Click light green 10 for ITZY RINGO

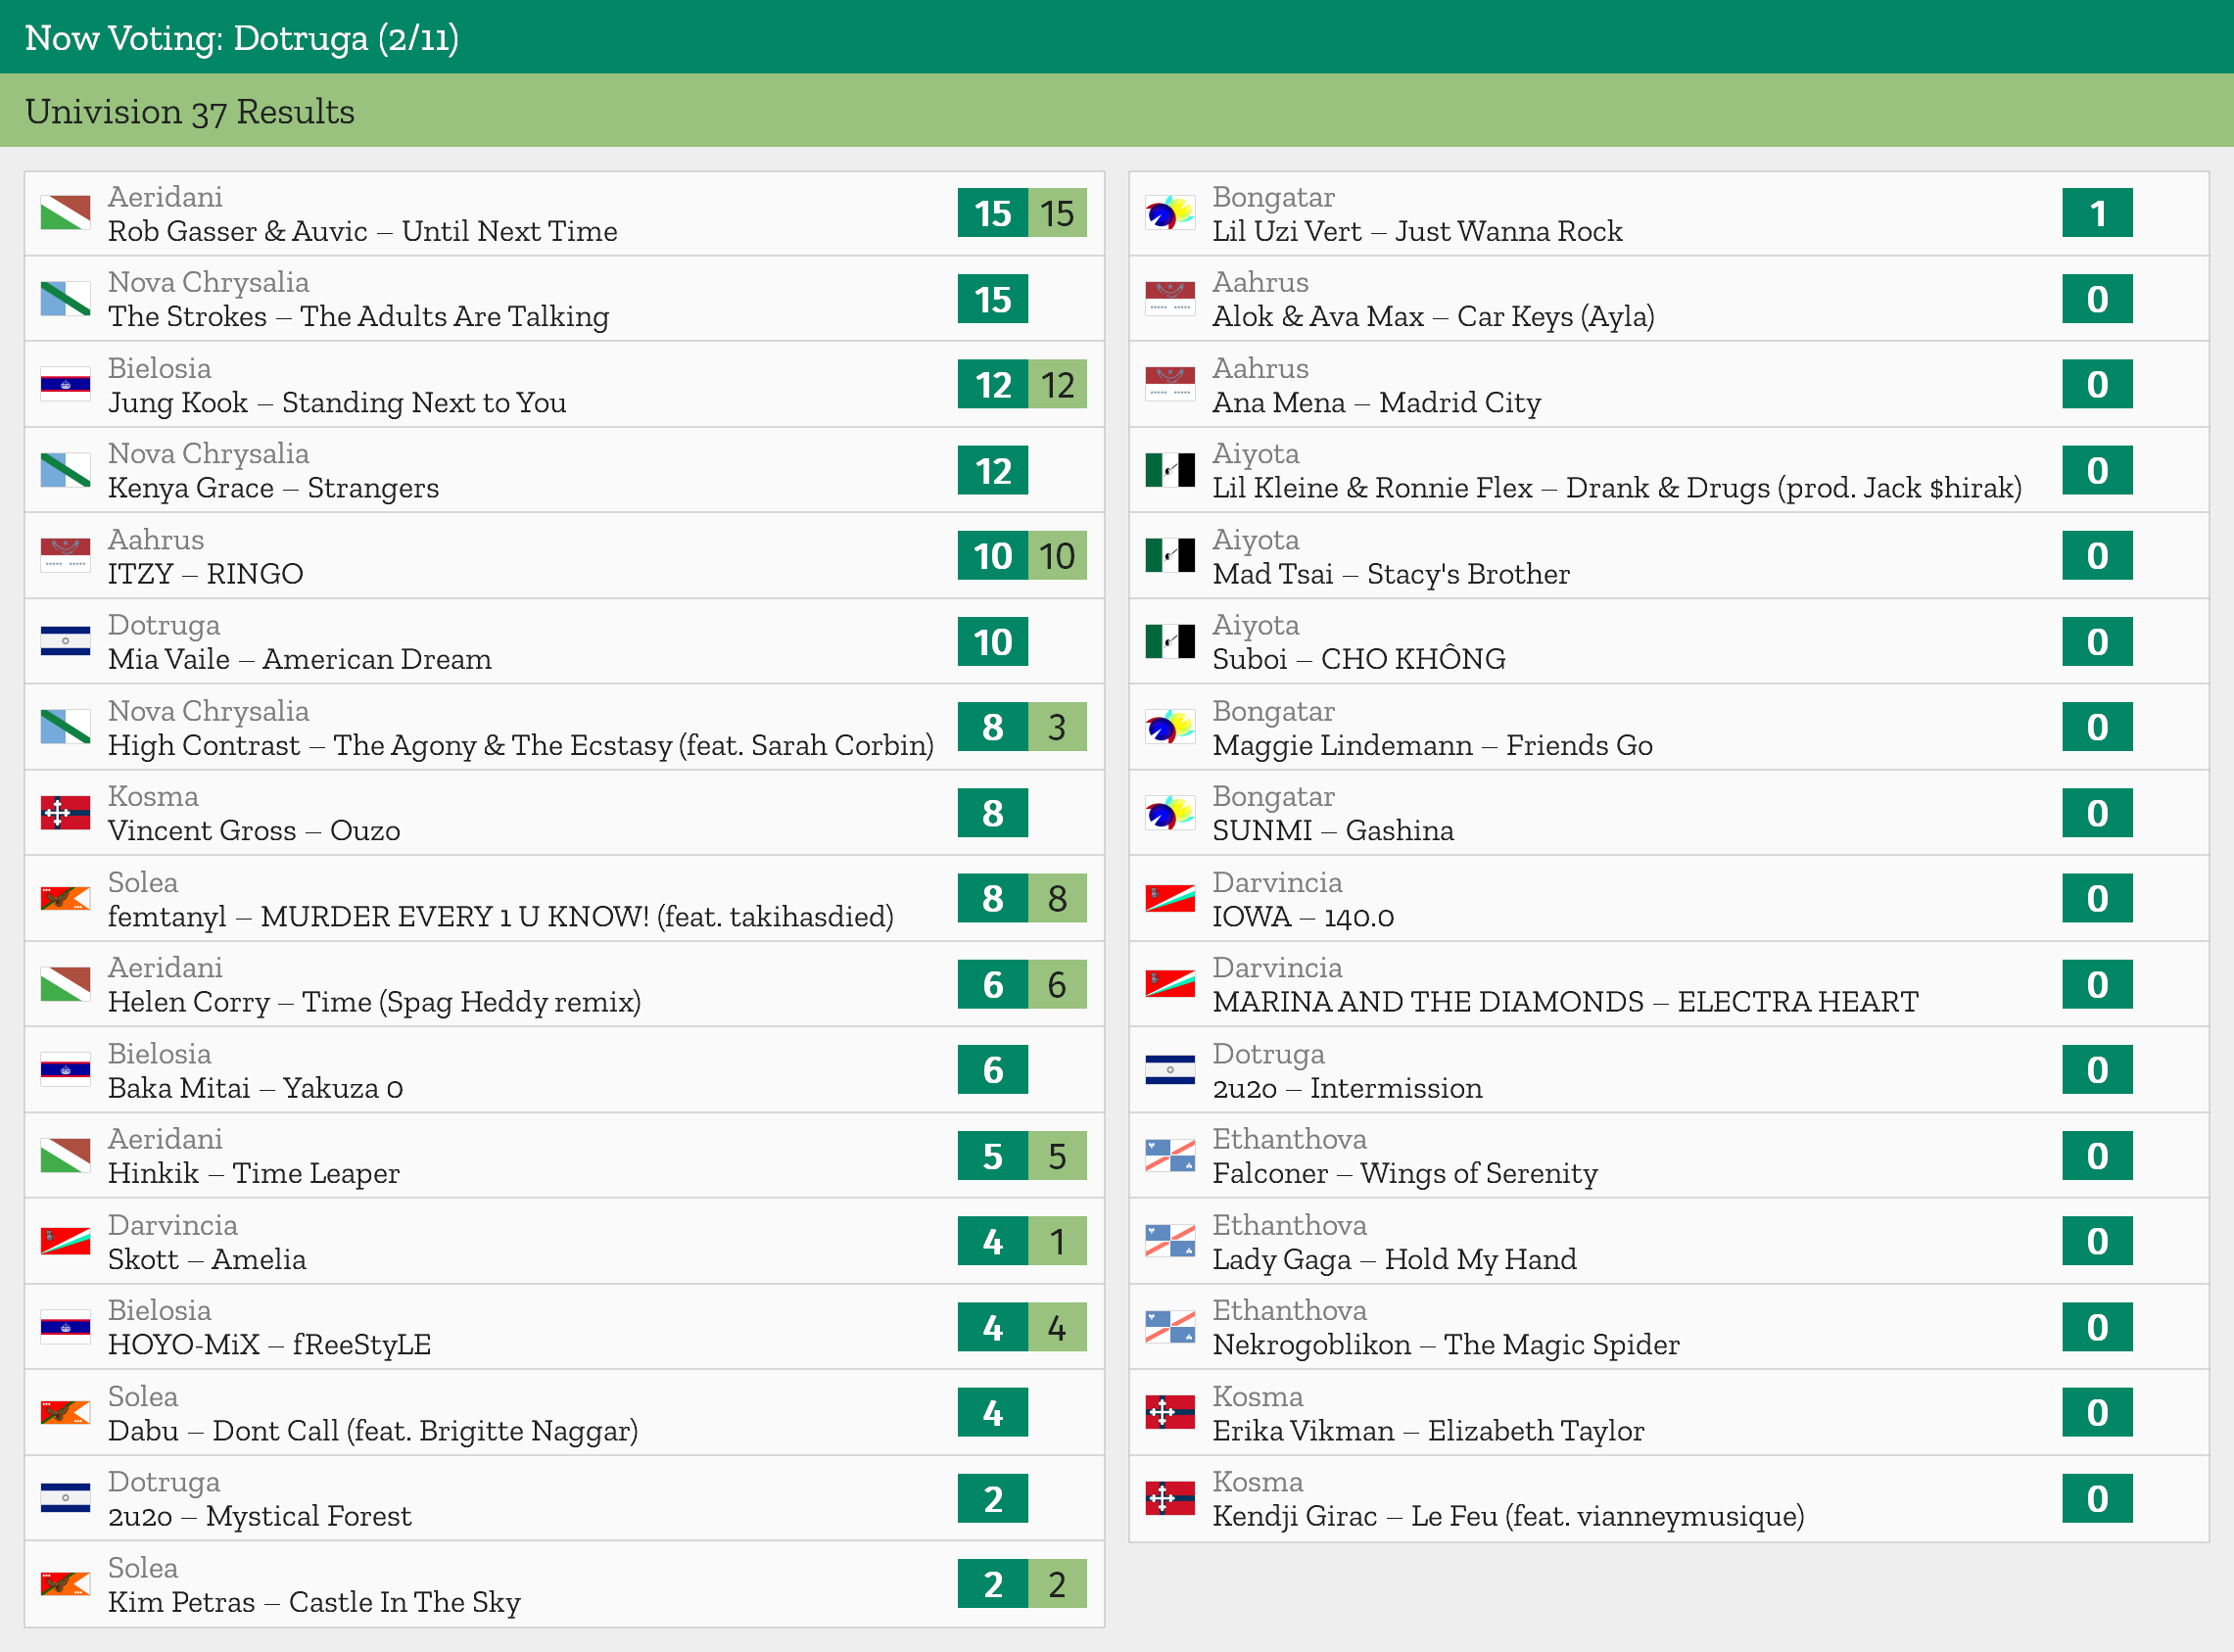[1057, 556]
